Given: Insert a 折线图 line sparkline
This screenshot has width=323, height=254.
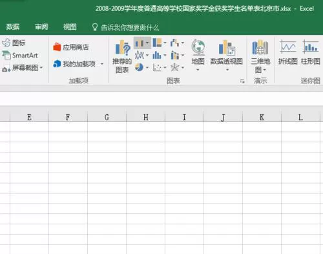Looking at the screenshot, I should (287, 52).
